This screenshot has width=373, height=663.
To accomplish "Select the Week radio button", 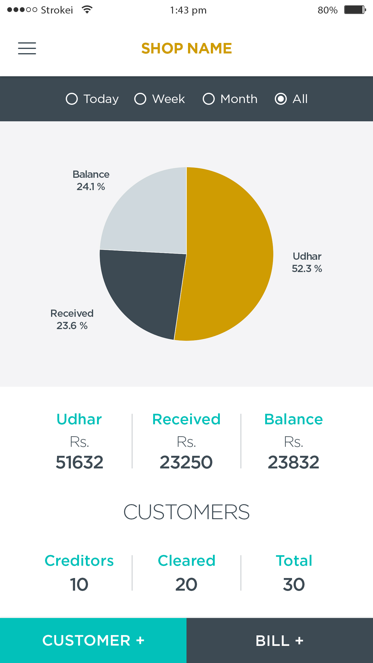I will coord(140,99).
